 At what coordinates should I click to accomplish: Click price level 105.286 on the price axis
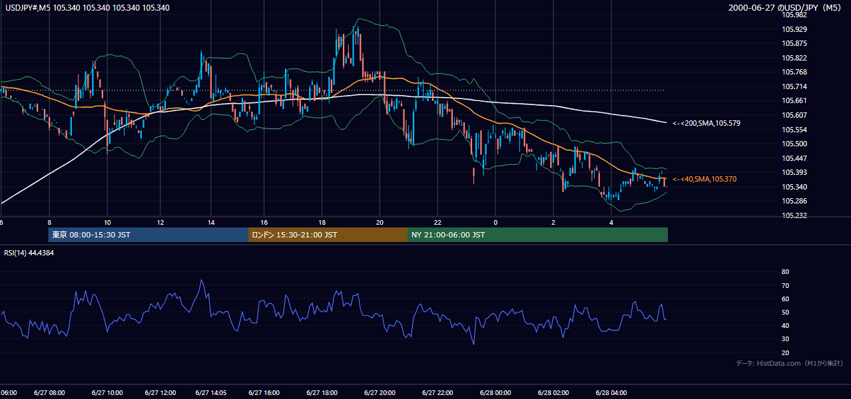coord(796,201)
